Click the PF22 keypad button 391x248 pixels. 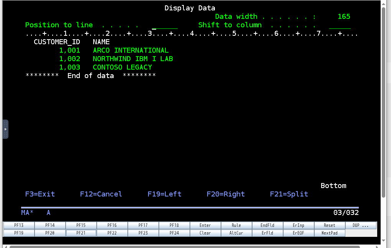click(x=112, y=233)
